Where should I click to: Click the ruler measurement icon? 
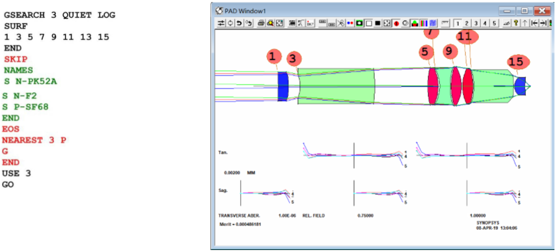(446, 23)
